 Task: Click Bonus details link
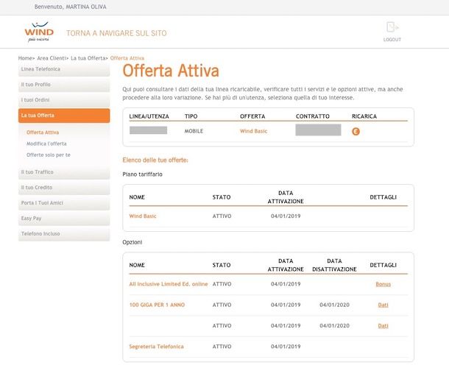pyautogui.click(x=383, y=284)
